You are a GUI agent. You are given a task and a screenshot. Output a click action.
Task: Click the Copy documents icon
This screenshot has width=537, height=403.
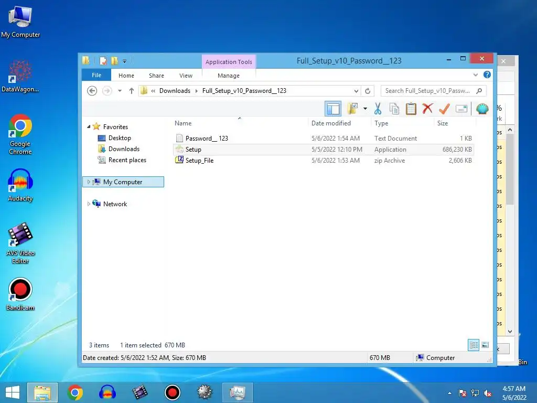tap(394, 109)
